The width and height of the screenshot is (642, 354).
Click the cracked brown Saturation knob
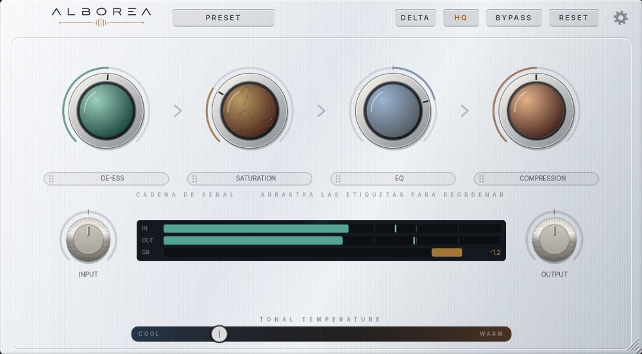(x=249, y=111)
